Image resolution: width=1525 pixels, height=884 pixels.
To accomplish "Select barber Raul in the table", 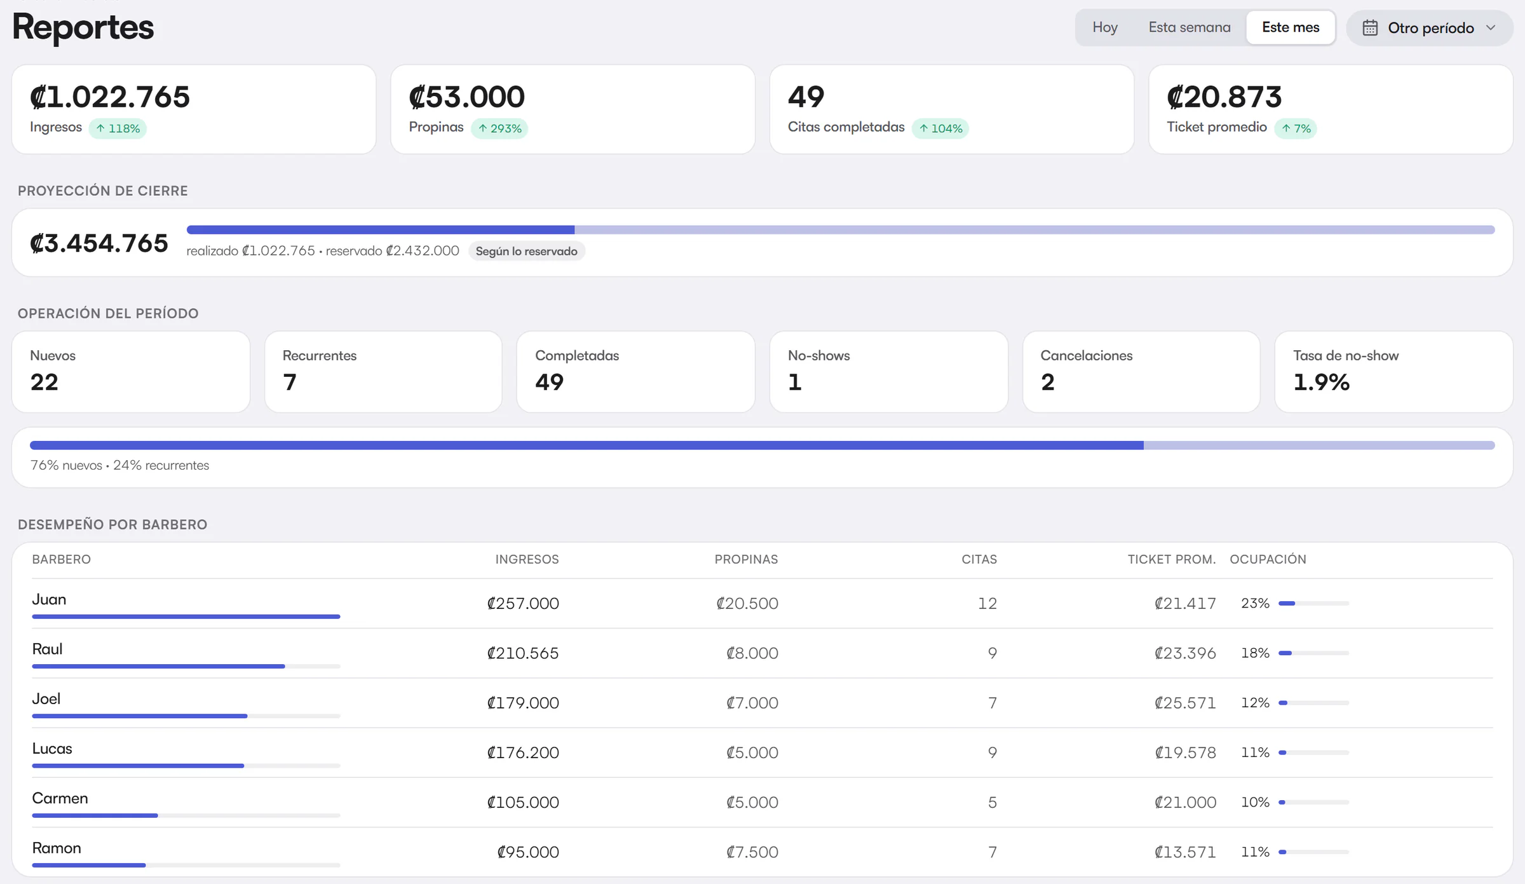I will 47,649.
